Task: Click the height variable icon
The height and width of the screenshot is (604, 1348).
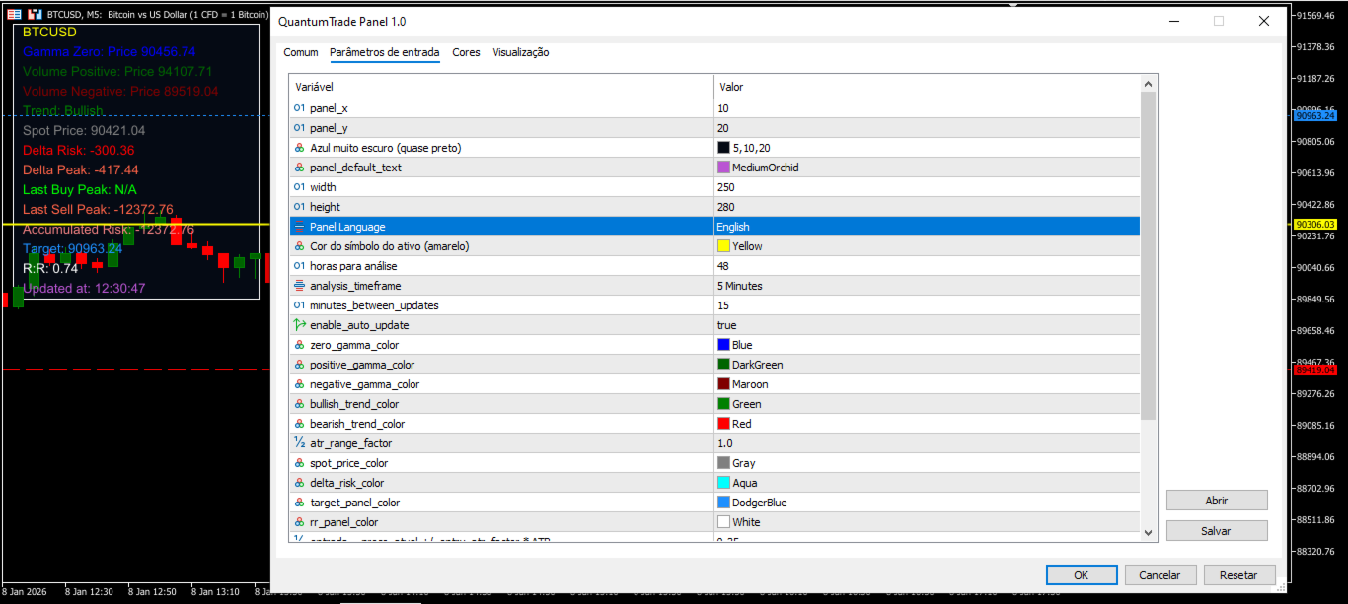Action: (x=299, y=207)
